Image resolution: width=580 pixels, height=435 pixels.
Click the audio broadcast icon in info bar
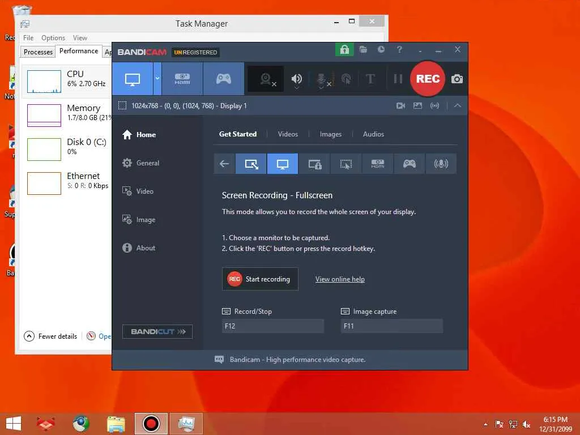pyautogui.click(x=434, y=106)
